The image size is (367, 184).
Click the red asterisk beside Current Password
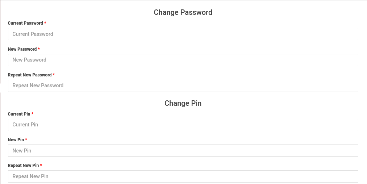[x=45, y=23]
